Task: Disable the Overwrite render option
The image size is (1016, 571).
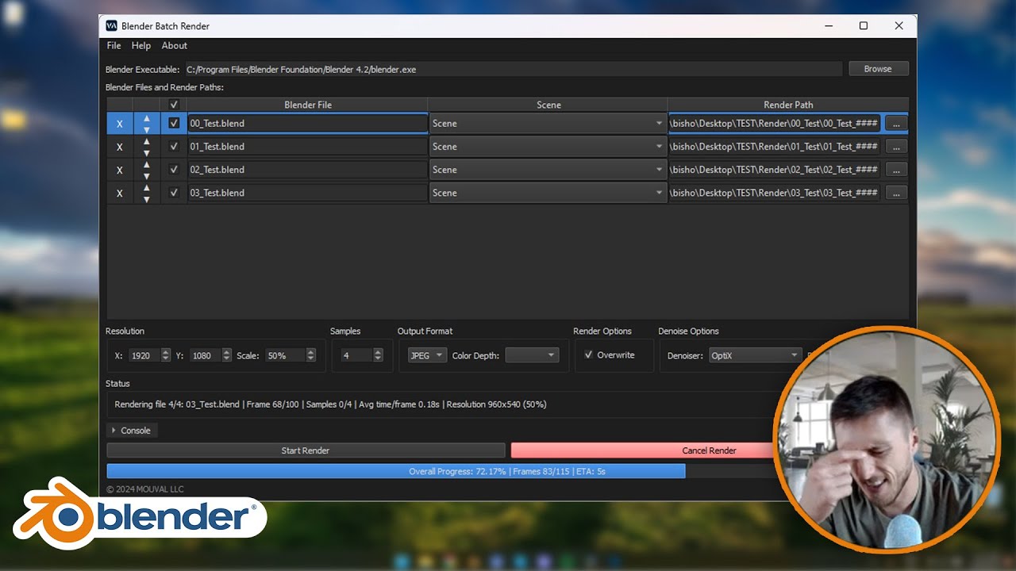Action: [x=588, y=355]
